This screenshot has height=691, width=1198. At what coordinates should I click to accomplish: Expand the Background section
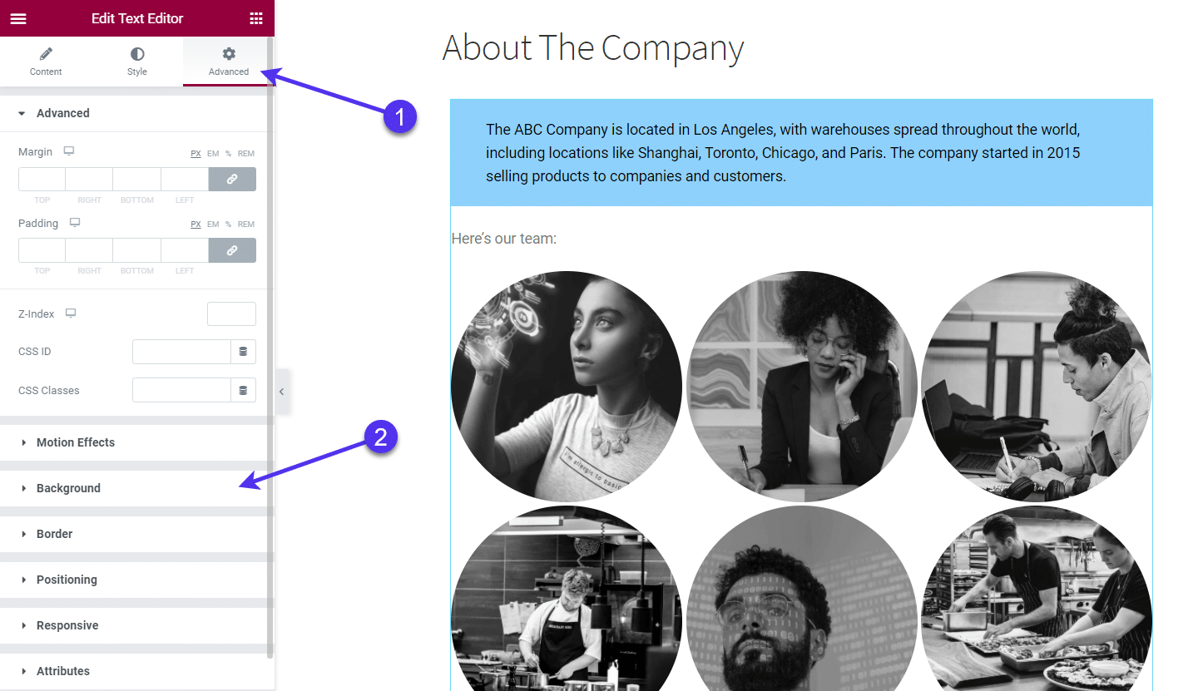tap(68, 488)
